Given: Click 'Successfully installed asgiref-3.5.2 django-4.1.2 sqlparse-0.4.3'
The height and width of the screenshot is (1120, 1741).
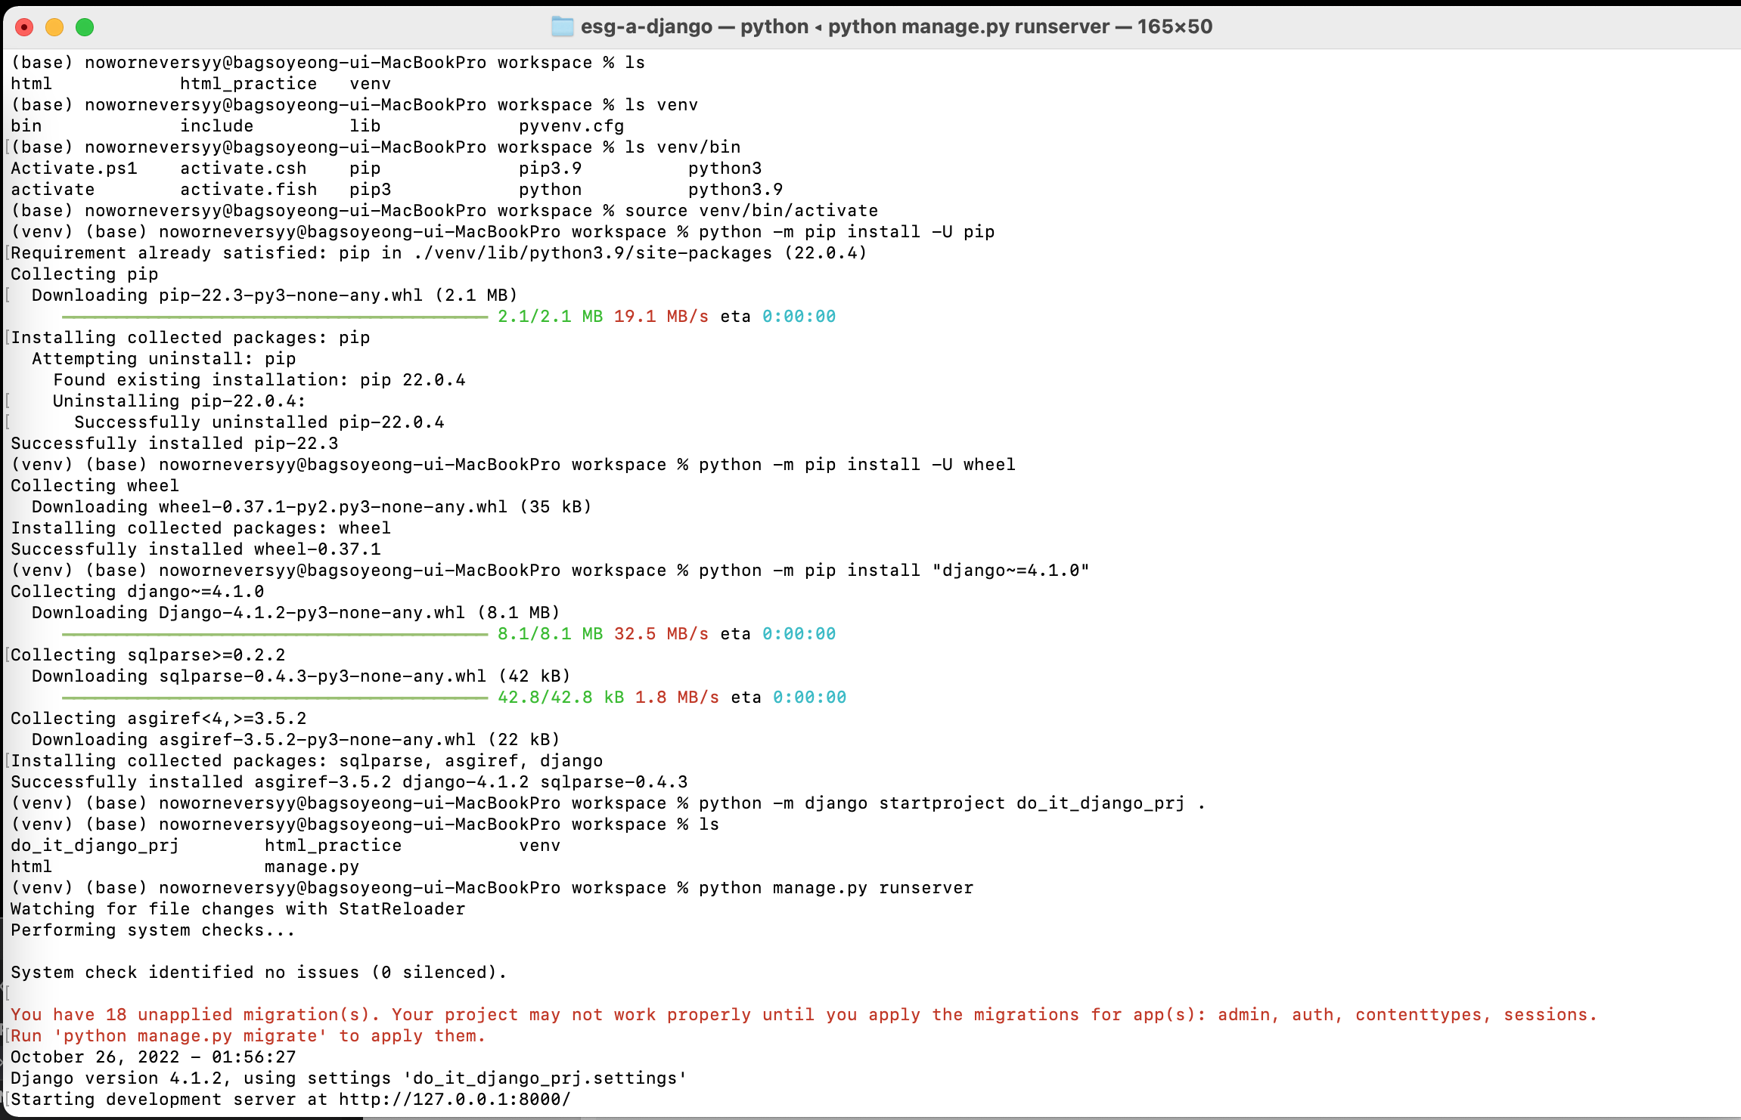Looking at the screenshot, I should tap(349, 782).
